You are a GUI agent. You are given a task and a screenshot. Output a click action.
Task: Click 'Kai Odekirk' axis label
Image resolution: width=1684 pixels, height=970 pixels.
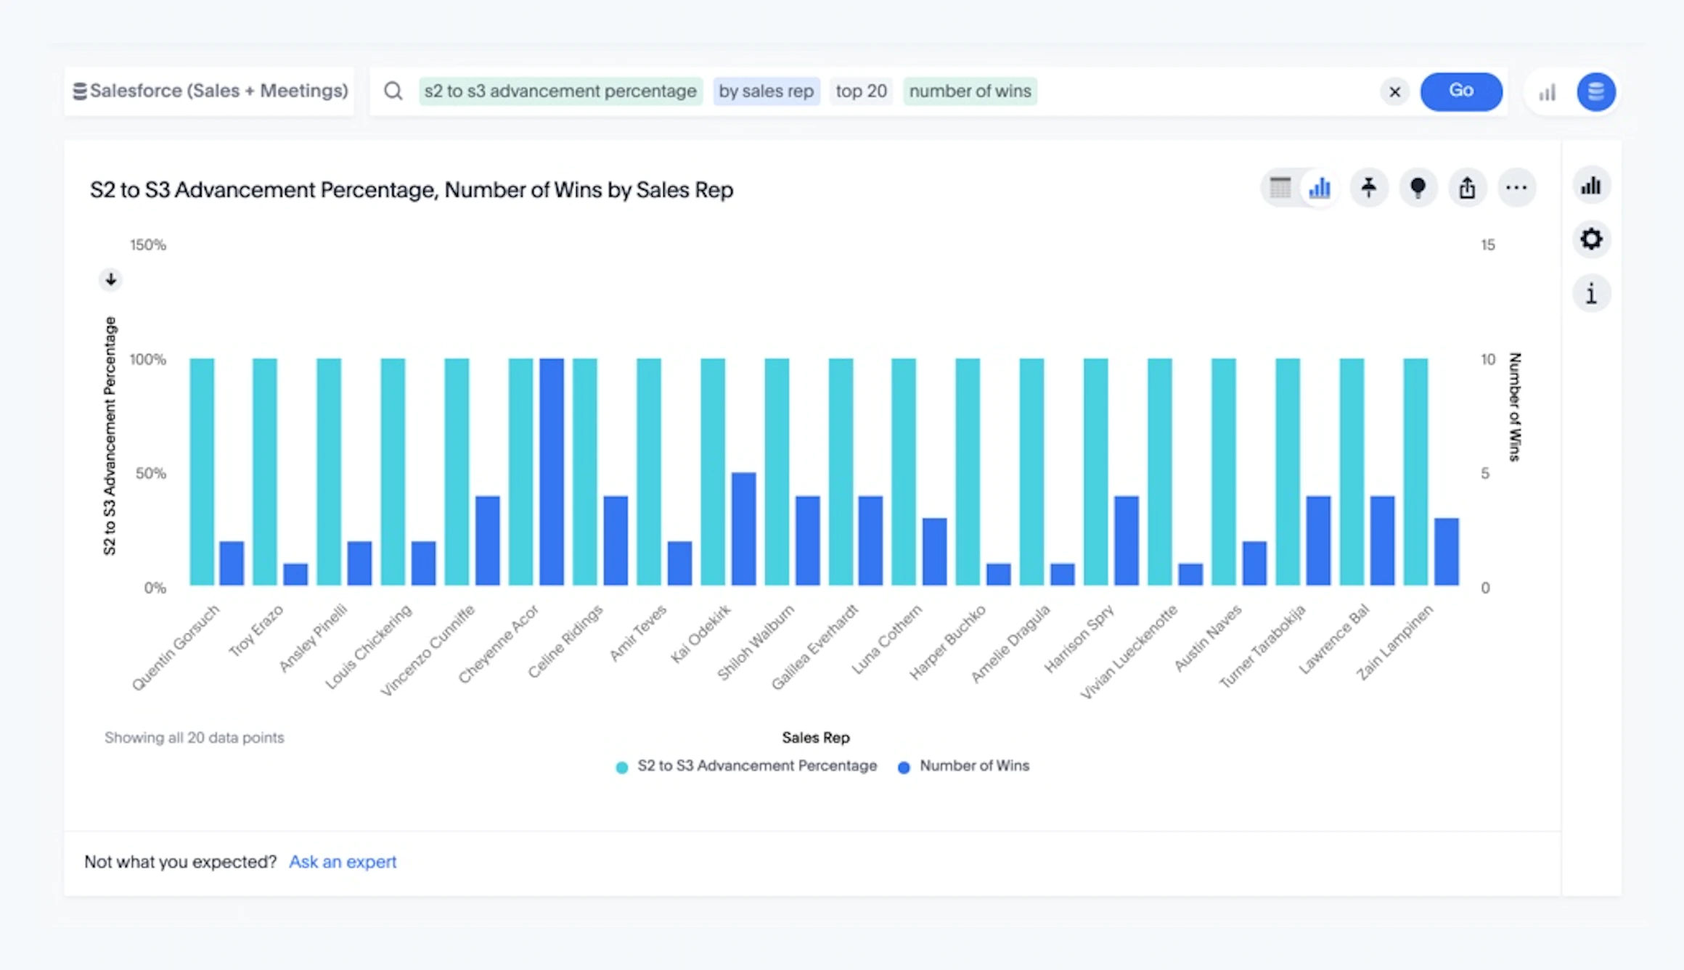[700, 634]
